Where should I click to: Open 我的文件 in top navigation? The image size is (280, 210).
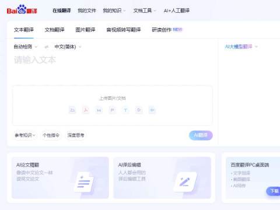tap(87, 10)
